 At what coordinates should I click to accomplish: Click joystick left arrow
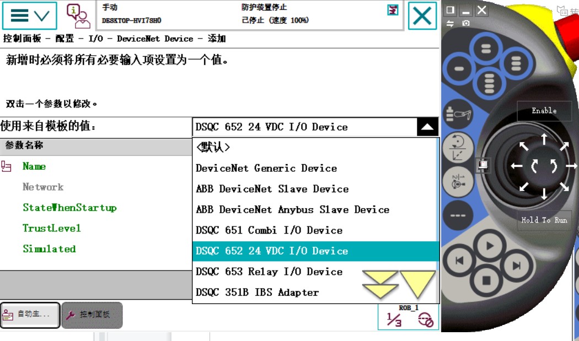tap(517, 166)
